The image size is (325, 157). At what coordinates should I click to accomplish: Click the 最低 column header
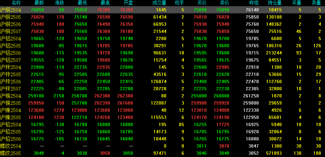coord(82,3)
